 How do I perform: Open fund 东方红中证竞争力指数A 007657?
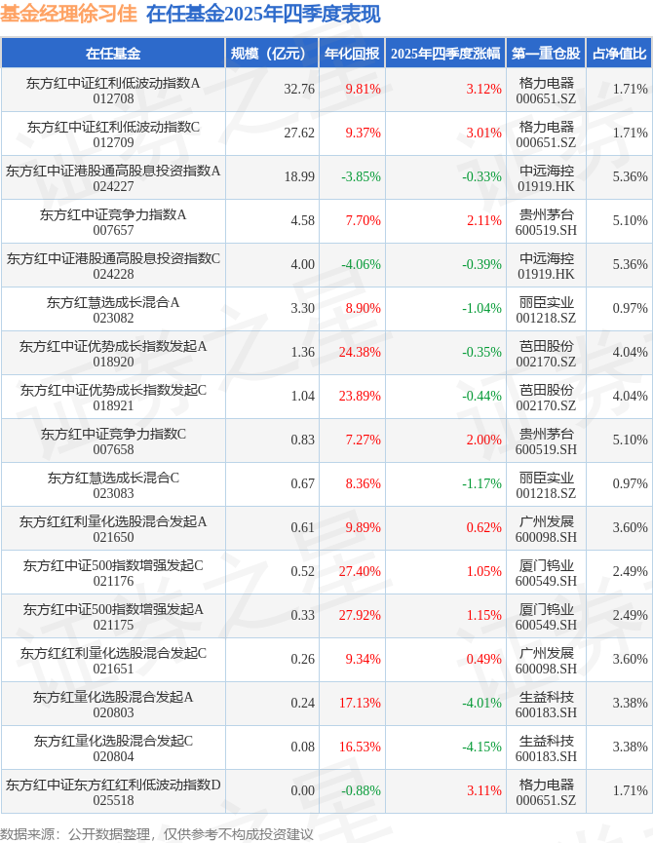click(113, 221)
